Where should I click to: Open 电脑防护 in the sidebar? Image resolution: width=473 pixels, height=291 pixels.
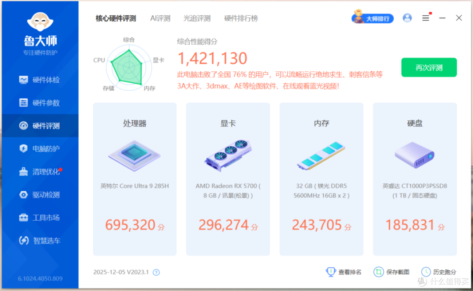[x=40, y=149]
